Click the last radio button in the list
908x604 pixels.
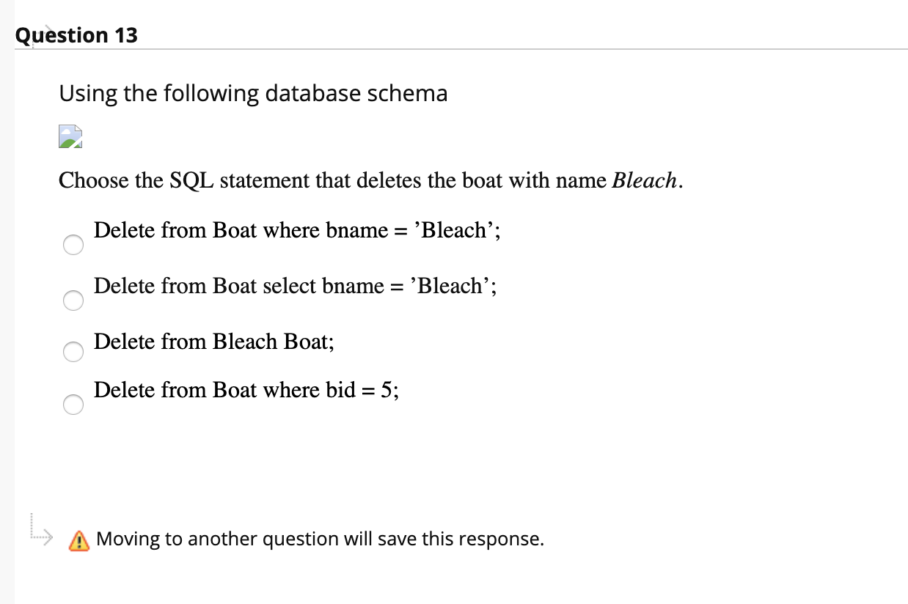(73, 405)
